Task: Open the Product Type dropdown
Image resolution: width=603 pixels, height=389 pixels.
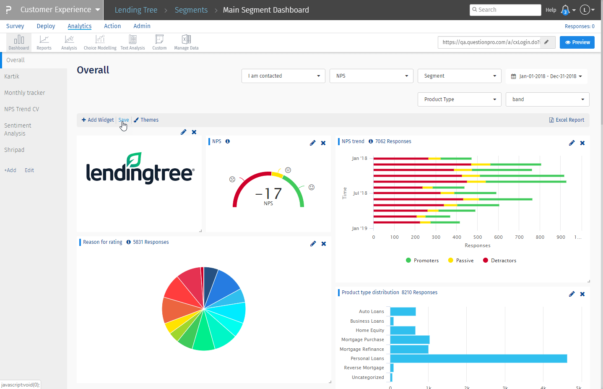Action: click(x=460, y=99)
